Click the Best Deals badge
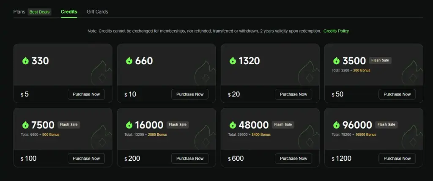The image size is (433, 181). [39, 12]
